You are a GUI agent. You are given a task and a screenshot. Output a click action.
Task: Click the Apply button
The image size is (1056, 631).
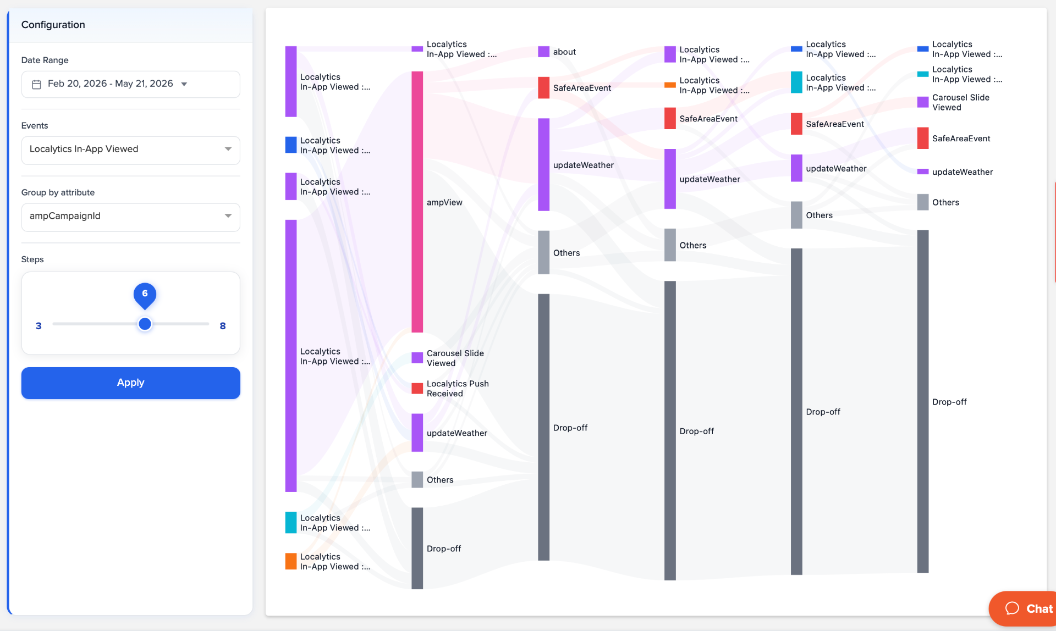click(x=131, y=383)
